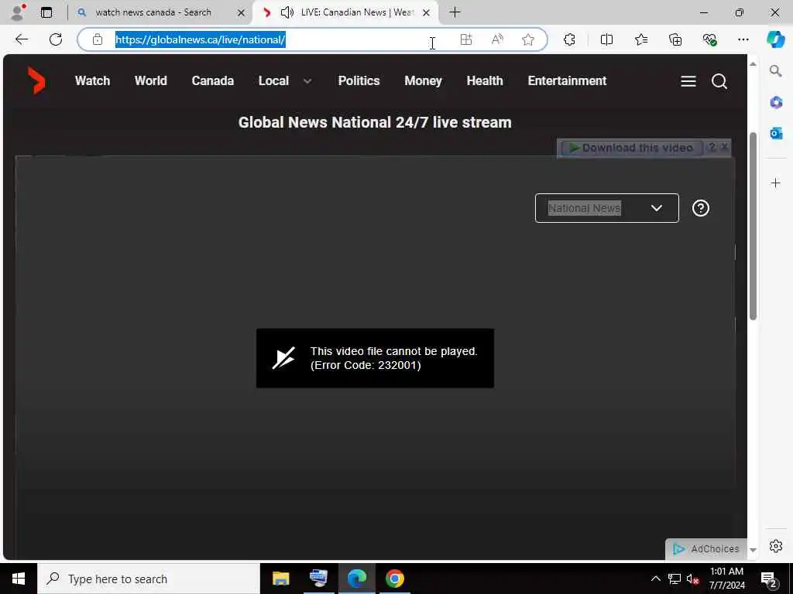This screenshot has height=594, width=793.
Task: Select the LIVE: Canadian News tab
Action: tap(356, 12)
